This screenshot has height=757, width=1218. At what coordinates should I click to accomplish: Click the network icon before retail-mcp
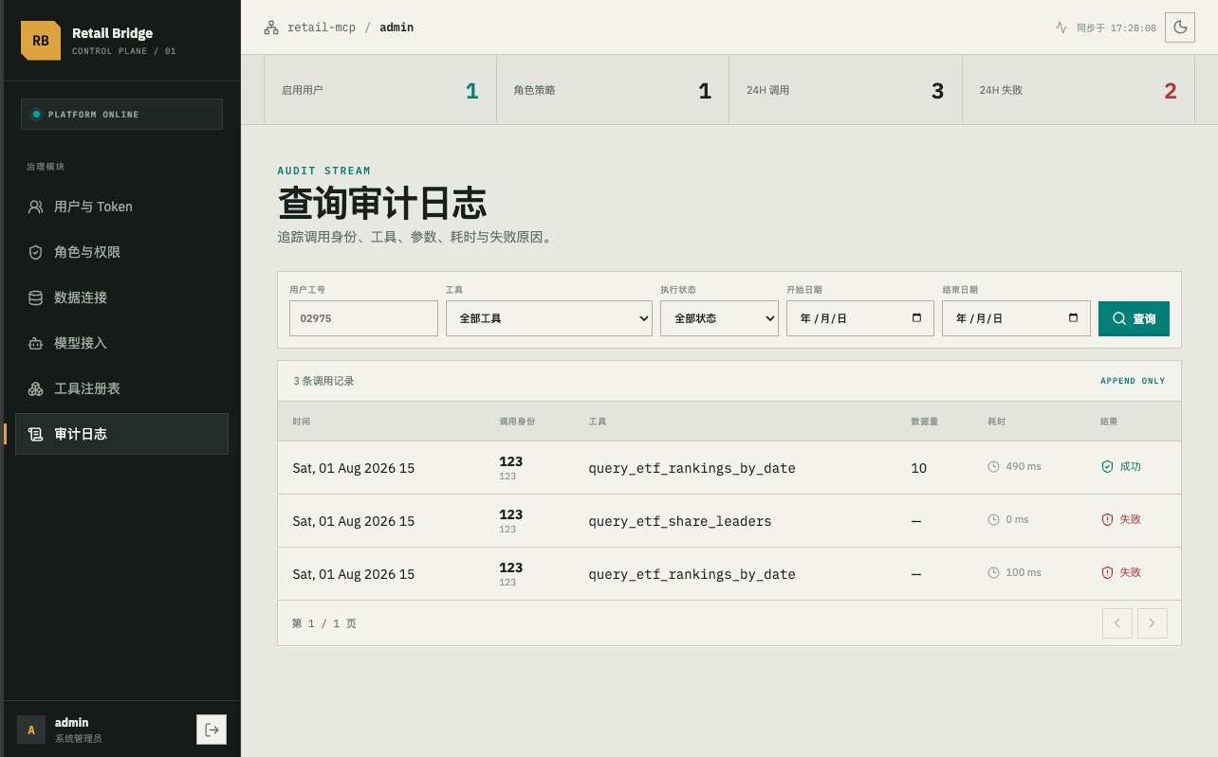pos(271,27)
